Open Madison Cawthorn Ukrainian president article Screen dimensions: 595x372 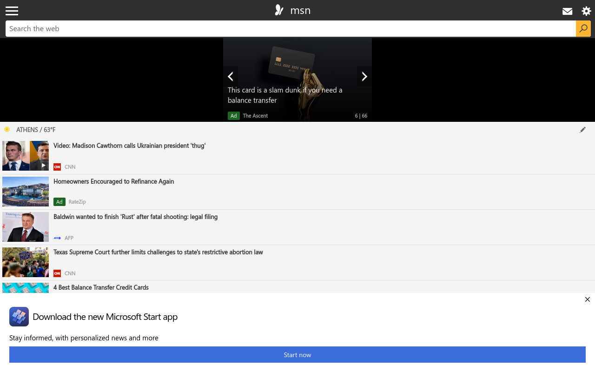[129, 146]
